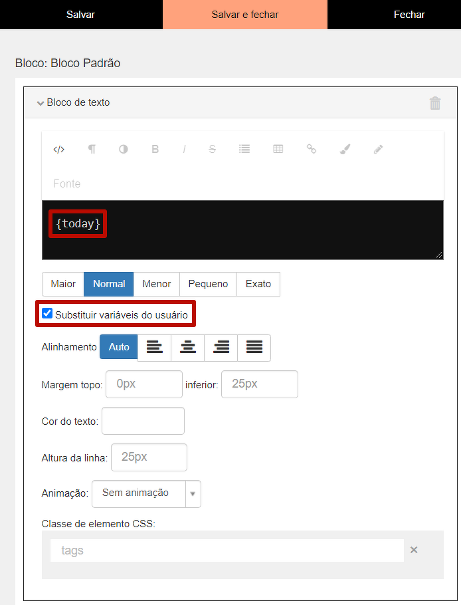Open the Cor do texto color field
The height and width of the screenshot is (605, 461).
(143, 422)
